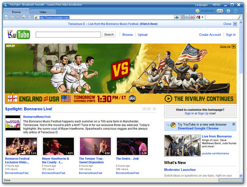This screenshot has width=247, height=187.
Task: Open the Spotlight: Bonnaroo Live! heading link
Action: [28, 109]
